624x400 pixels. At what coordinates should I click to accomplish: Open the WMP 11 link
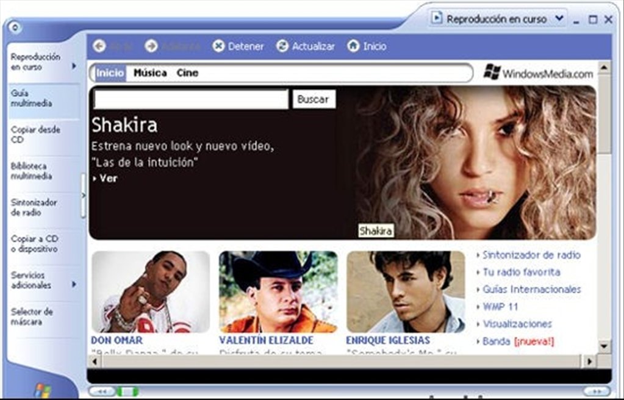point(500,307)
